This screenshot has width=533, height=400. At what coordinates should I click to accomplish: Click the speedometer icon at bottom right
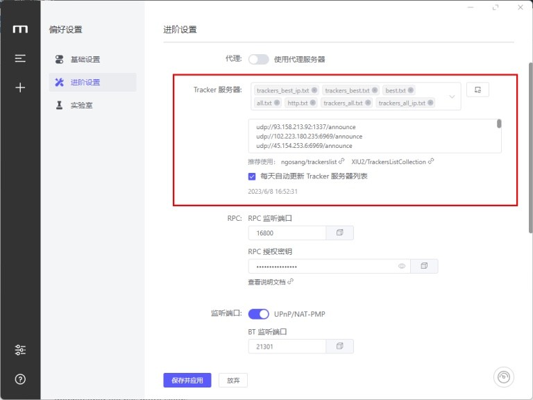[503, 377]
